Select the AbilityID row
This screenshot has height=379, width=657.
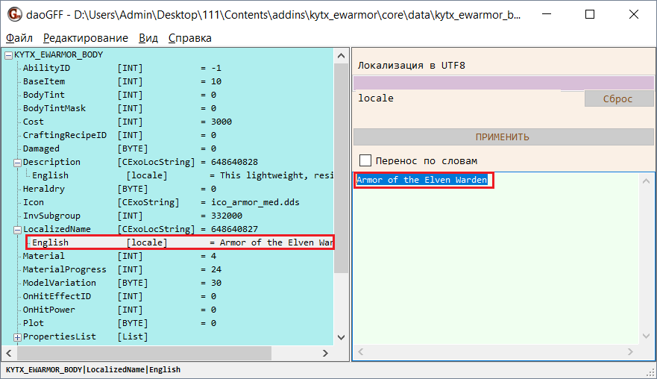(x=122, y=68)
